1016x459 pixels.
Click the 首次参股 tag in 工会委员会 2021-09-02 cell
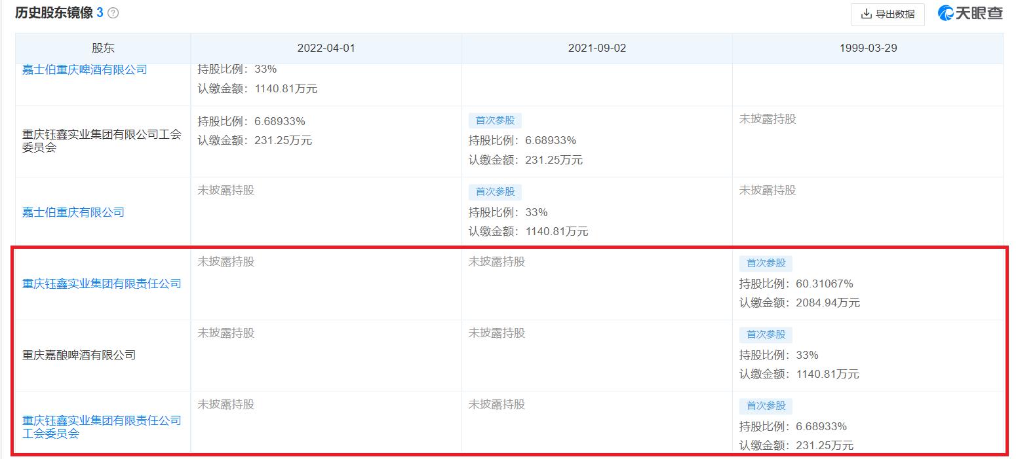tap(496, 120)
